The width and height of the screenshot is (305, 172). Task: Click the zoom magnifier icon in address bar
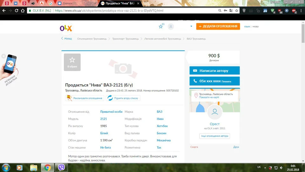(220, 11)
